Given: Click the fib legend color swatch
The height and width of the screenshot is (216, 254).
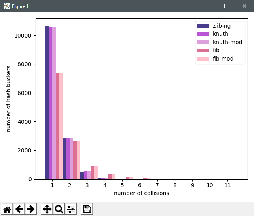Looking at the screenshot, I should coord(203,50).
